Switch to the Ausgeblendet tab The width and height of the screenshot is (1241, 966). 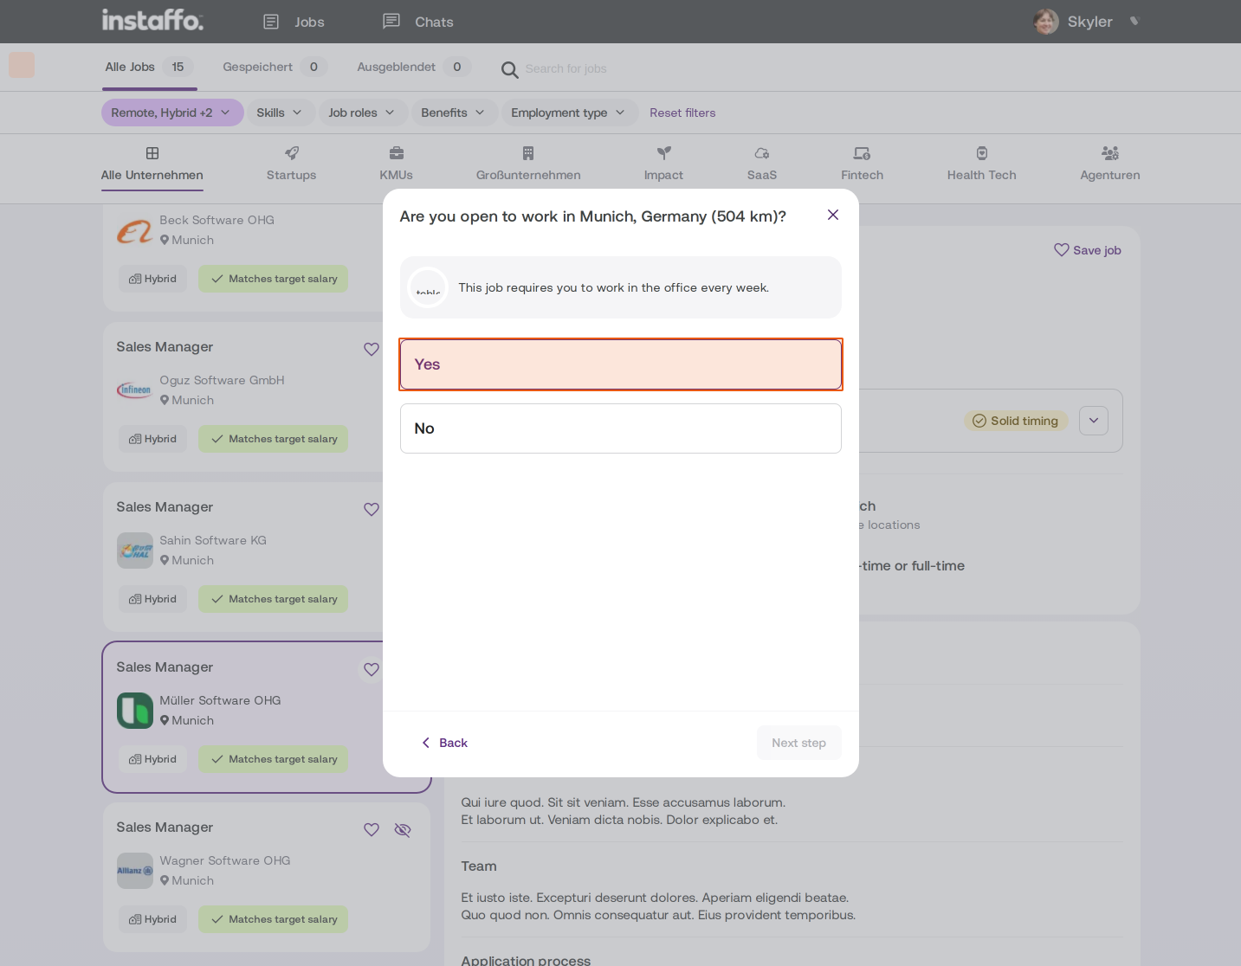click(414, 67)
